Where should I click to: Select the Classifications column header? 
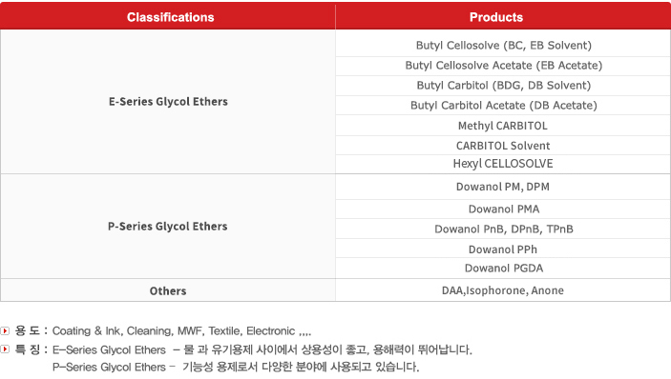pyautogui.click(x=168, y=16)
